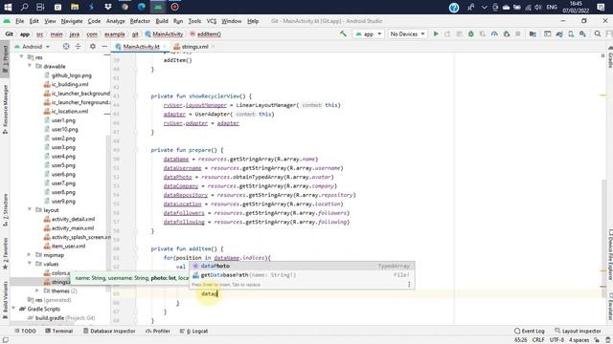This screenshot has height=344, width=613.
Task: Open the Refactor menu
Action: pyautogui.click(x=140, y=21)
